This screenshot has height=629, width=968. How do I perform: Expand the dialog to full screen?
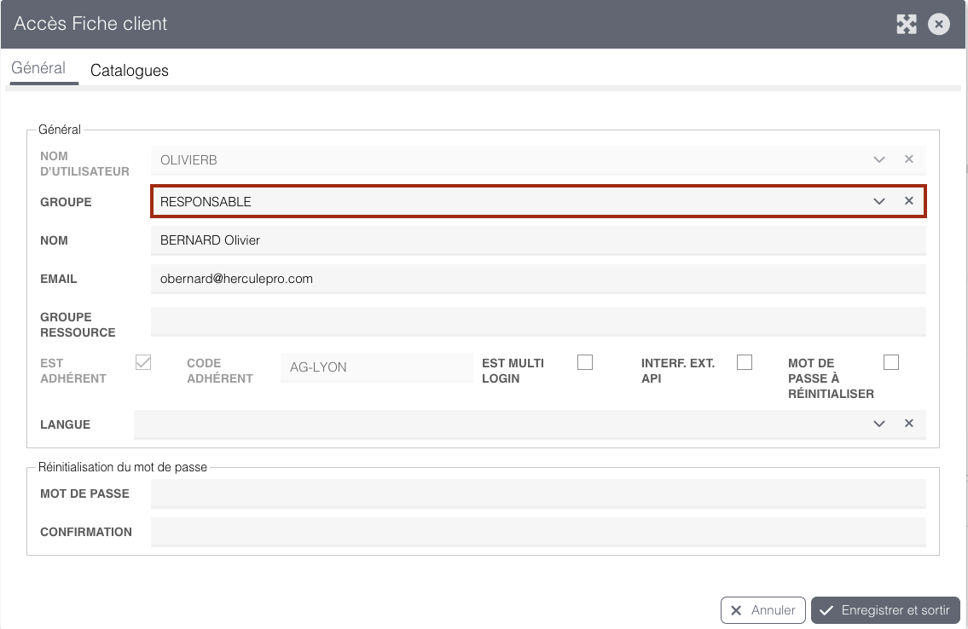pyautogui.click(x=907, y=24)
